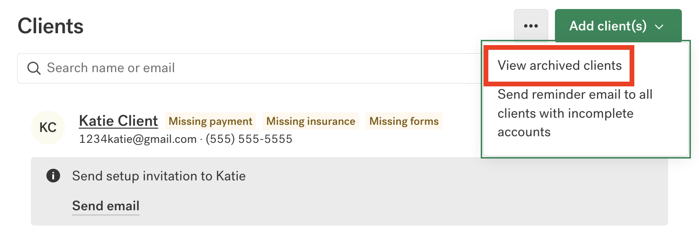Viewport: 699px width, 243px height.
Task: Click the email address 1234katie@gmail.com
Action: click(x=137, y=139)
